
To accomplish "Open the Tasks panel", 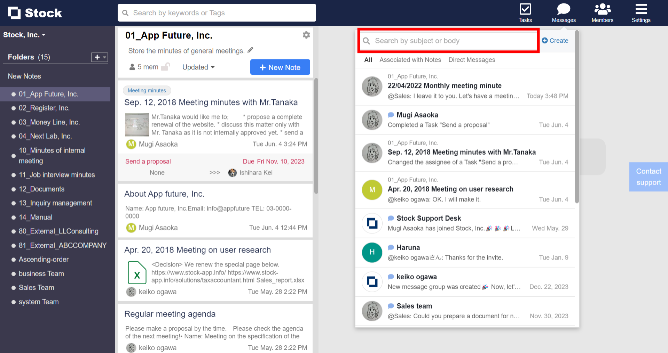I will click(x=525, y=13).
